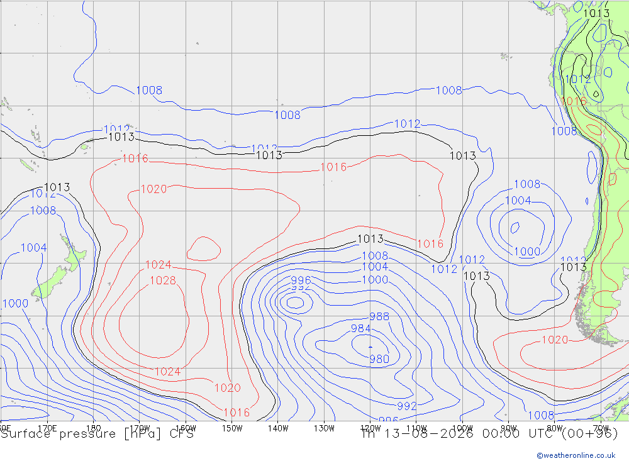Click the 1004 label west of New Zealand
This screenshot has height=461, width=629.
(34, 248)
